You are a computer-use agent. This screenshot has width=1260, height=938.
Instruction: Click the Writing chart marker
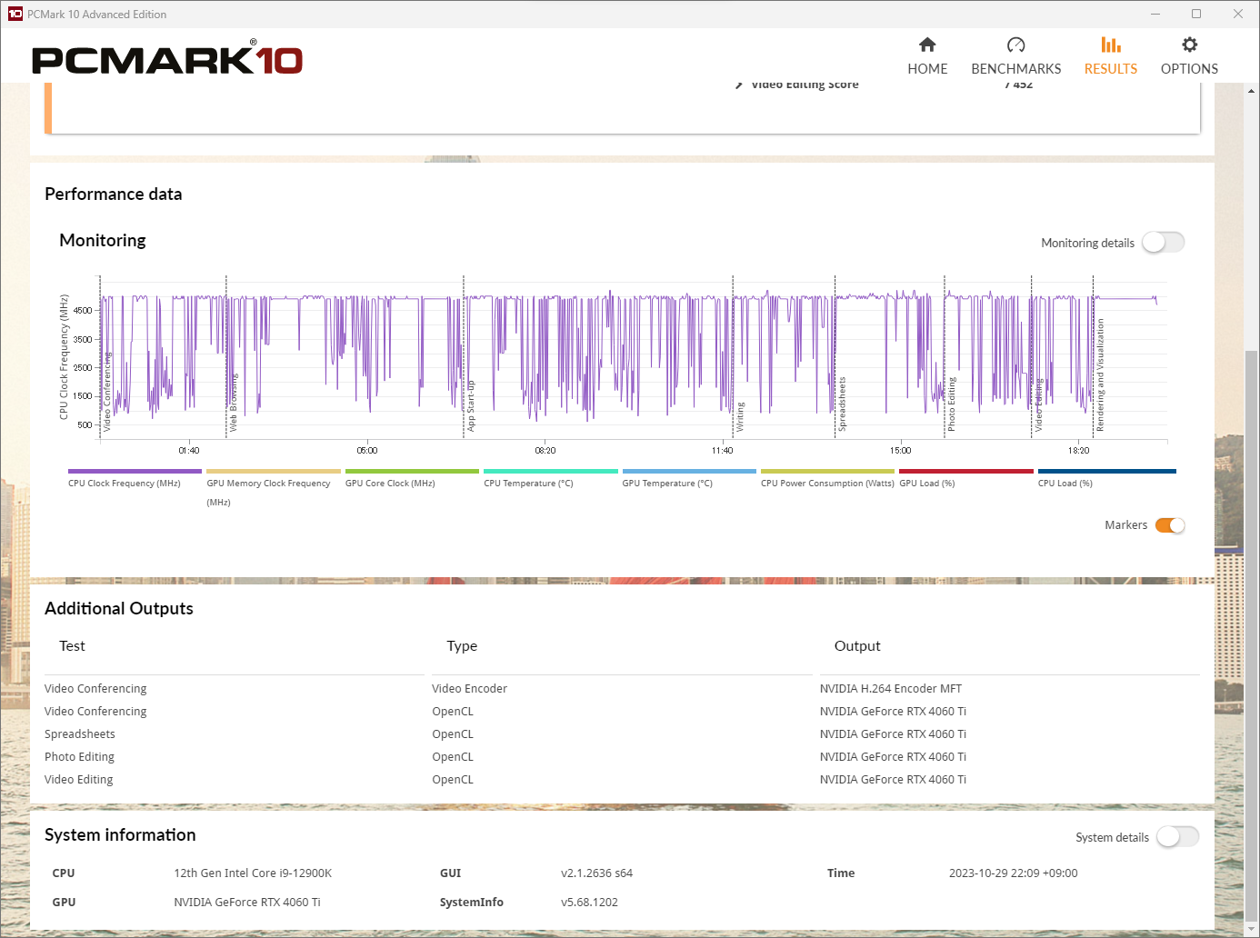point(740,416)
